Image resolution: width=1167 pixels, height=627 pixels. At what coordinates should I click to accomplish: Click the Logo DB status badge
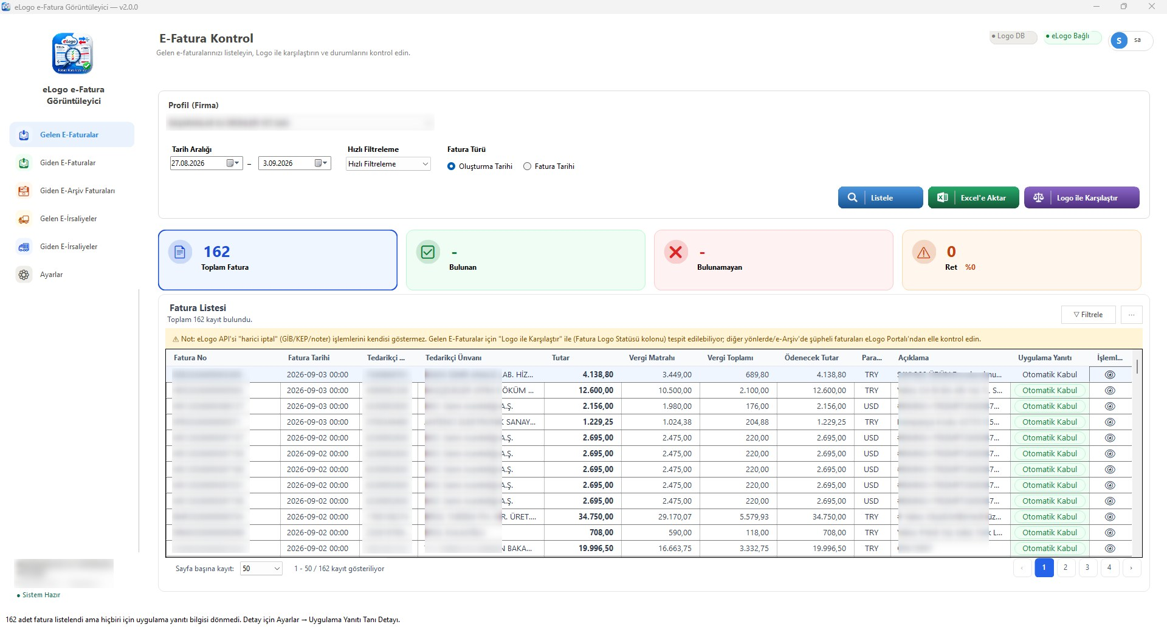[1012, 36]
